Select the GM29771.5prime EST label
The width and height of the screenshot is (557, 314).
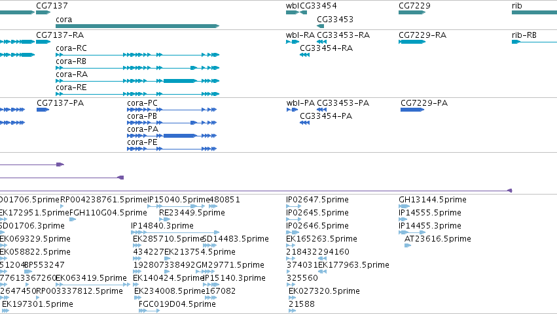pos(230,265)
